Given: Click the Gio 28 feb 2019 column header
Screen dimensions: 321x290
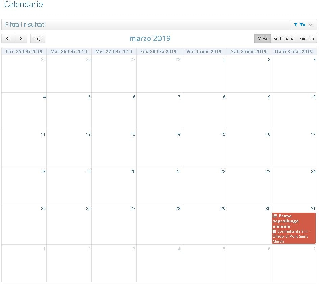Looking at the screenshot, I should coord(159,52).
